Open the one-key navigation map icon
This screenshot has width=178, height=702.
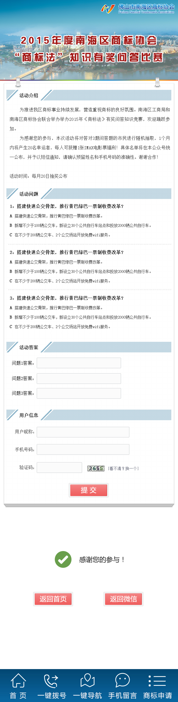(87, 680)
